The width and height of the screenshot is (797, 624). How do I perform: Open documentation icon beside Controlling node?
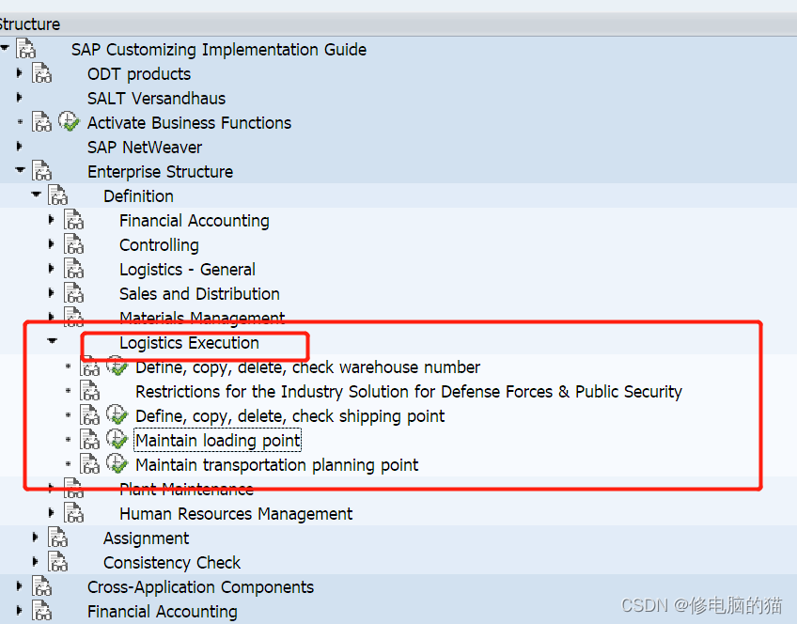[74, 245]
